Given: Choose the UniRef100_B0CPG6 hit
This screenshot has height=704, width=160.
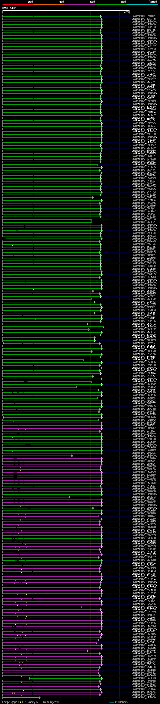Looking at the screenshot, I should [x=143, y=395].
